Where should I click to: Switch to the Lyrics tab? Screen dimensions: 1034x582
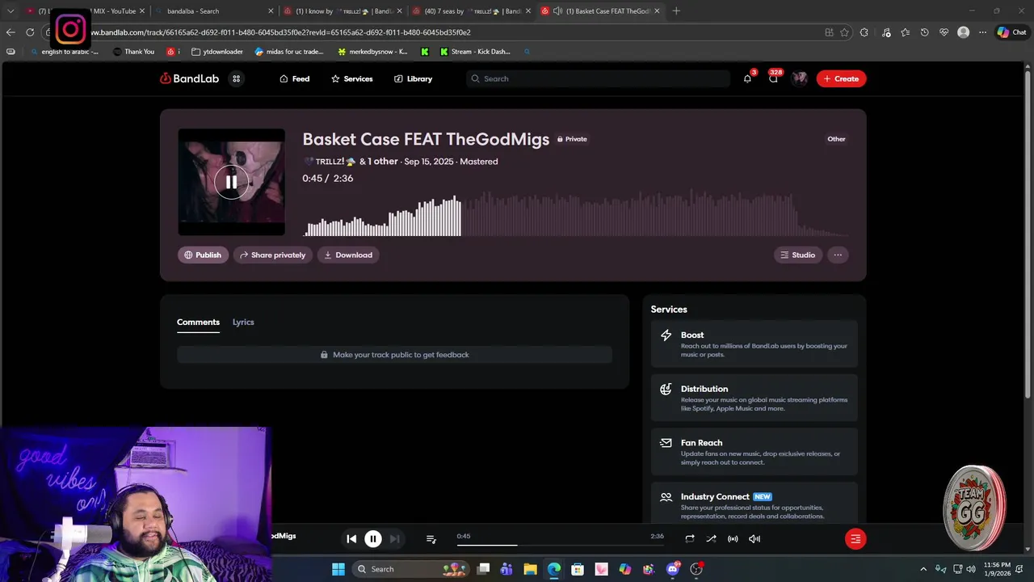(x=243, y=322)
